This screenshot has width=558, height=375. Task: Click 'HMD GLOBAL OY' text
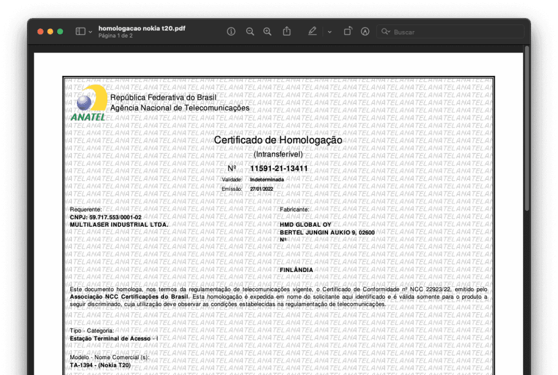[305, 225]
